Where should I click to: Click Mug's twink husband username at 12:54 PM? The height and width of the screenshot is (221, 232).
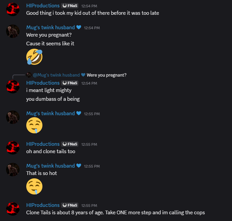coord(51,28)
